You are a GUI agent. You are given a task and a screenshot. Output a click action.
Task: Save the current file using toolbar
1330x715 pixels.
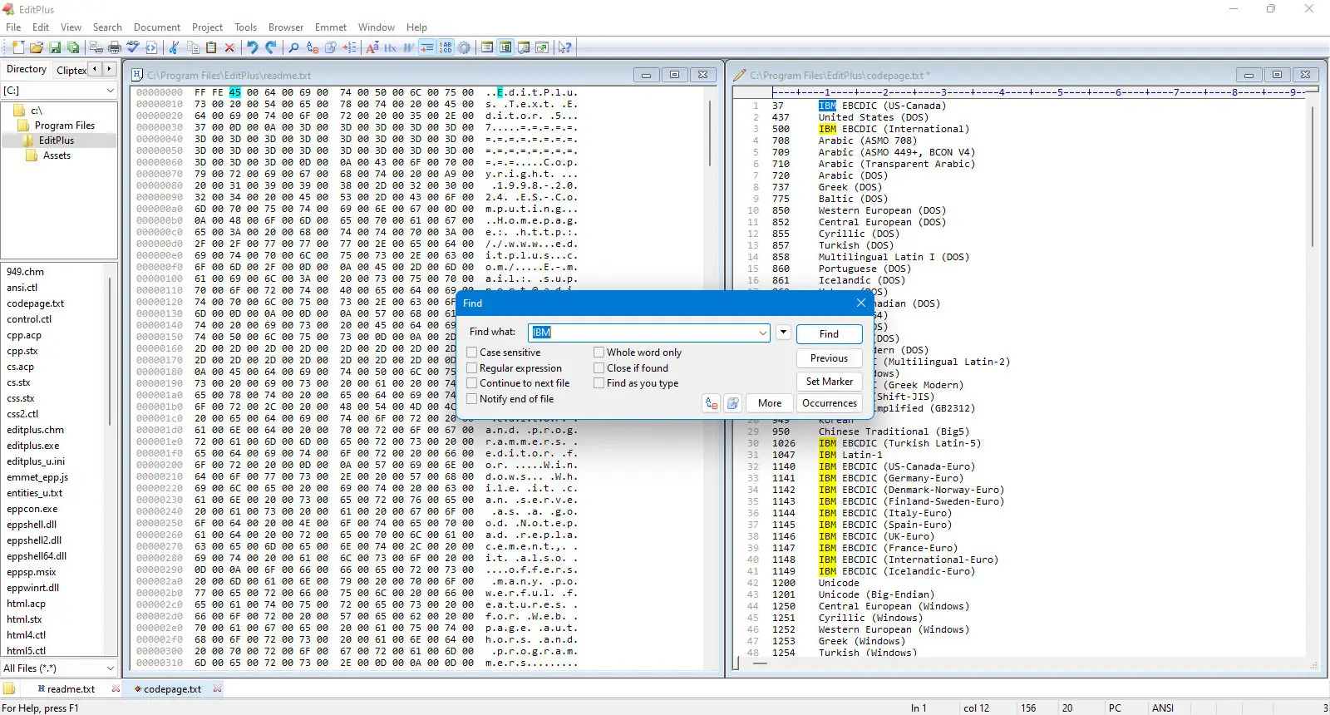(x=55, y=47)
